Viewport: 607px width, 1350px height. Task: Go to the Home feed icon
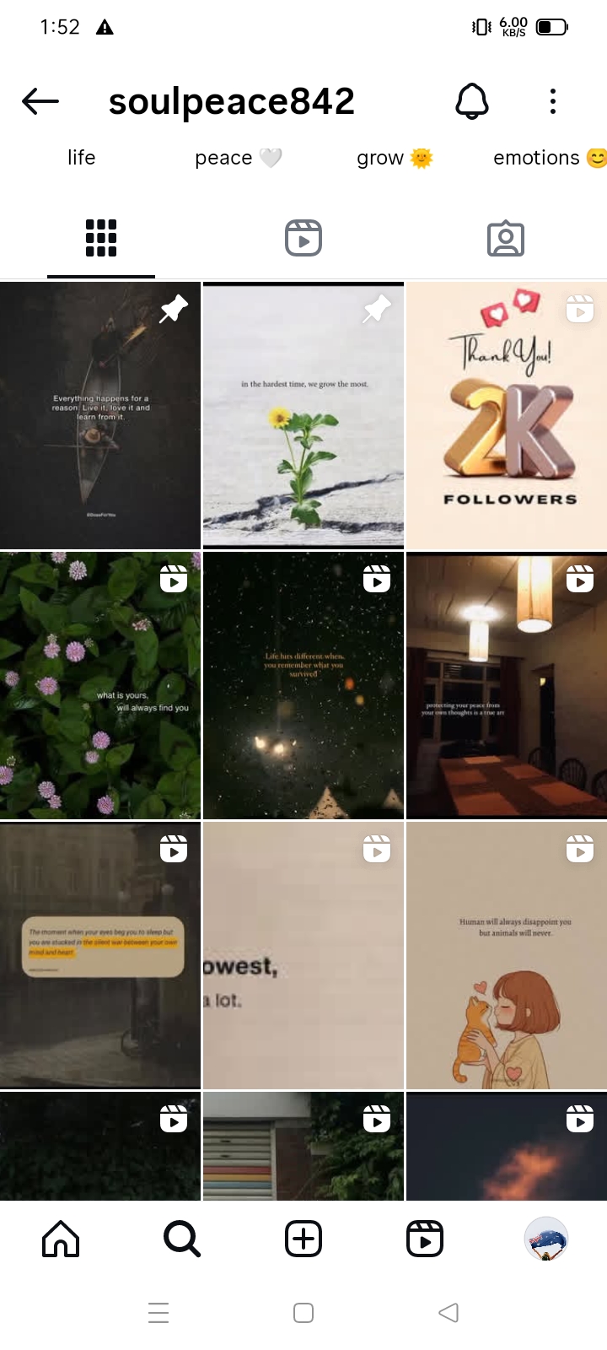(x=61, y=1239)
